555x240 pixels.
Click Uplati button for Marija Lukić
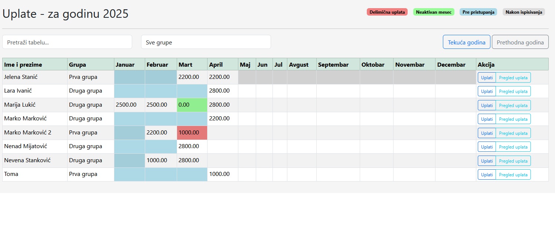tap(487, 105)
